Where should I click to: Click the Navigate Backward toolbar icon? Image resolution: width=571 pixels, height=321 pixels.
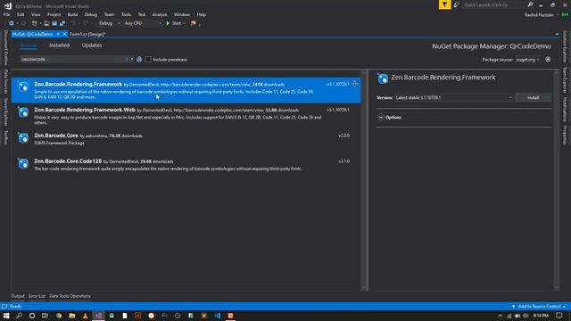[x=12, y=23]
